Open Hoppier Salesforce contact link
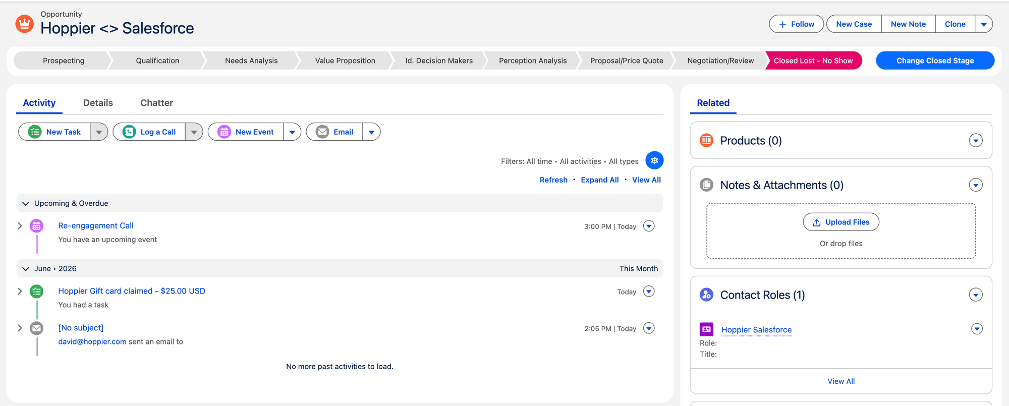 click(756, 330)
